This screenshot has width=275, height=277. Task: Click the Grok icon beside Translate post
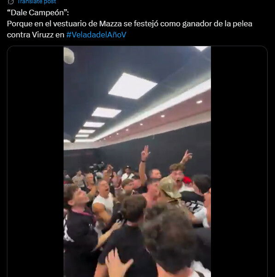point(11,2)
